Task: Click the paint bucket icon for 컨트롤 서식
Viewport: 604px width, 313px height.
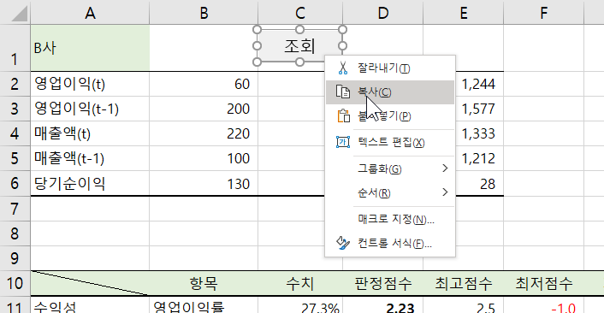Action: (343, 243)
